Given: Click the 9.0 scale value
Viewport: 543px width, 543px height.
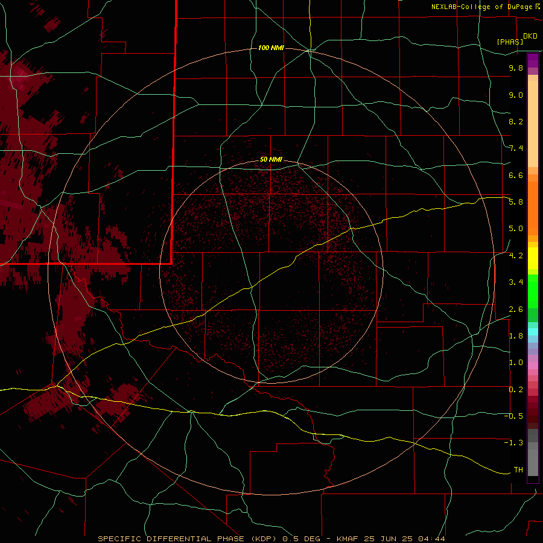Looking at the screenshot, I should 516,95.
